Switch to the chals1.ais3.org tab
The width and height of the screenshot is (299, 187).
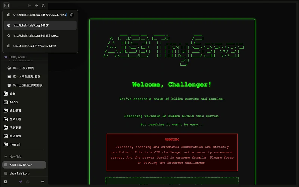pyautogui.click(x=24, y=173)
